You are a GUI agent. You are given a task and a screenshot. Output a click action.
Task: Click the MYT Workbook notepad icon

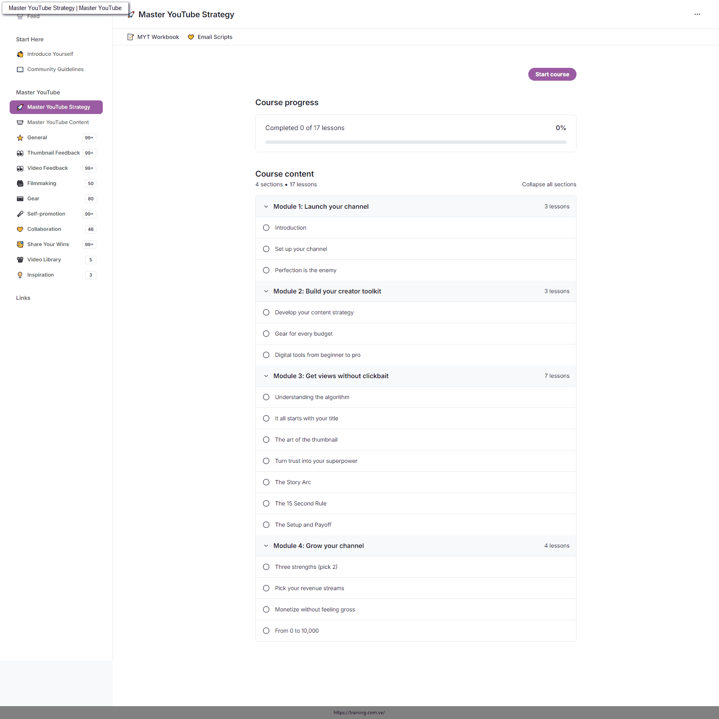tap(130, 37)
